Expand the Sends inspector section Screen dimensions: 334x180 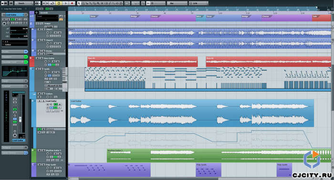(13, 81)
